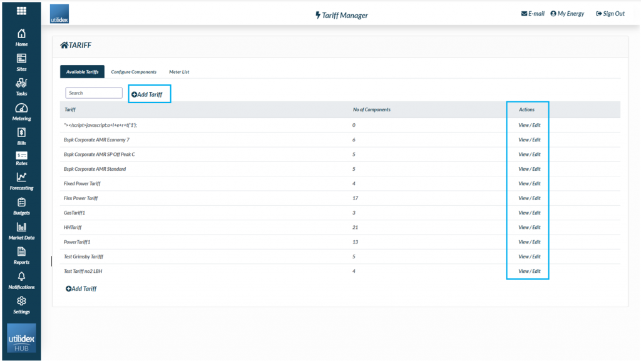
Task: Open Sites from the sidebar
Action: click(x=21, y=62)
